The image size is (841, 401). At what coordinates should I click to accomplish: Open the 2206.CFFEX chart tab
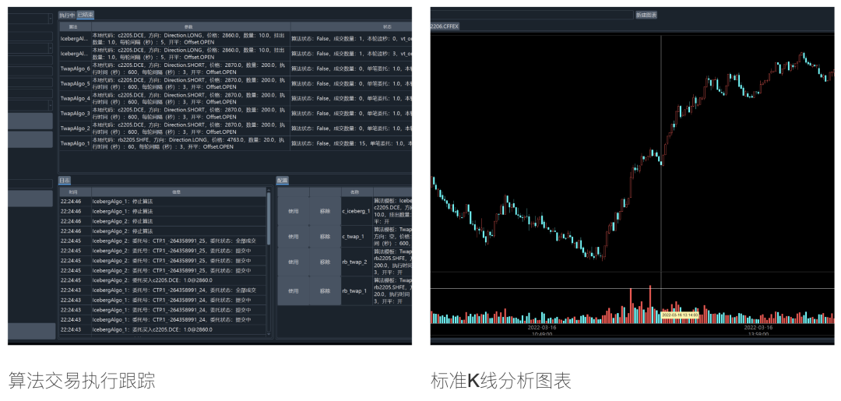pyautogui.click(x=445, y=26)
